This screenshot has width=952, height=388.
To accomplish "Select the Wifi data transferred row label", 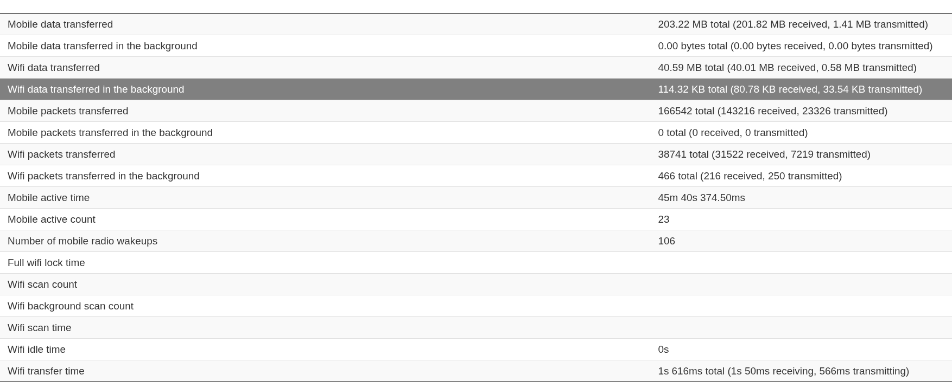I will coord(54,68).
